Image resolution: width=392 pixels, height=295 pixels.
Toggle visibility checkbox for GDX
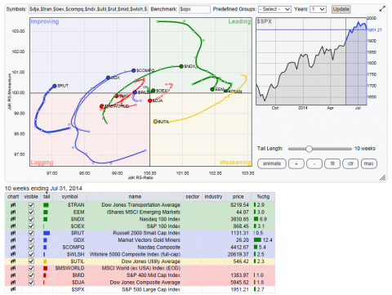point(31,240)
